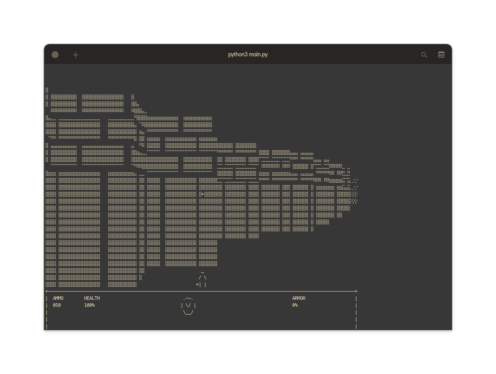Select the python3 main.py window title

(248, 55)
